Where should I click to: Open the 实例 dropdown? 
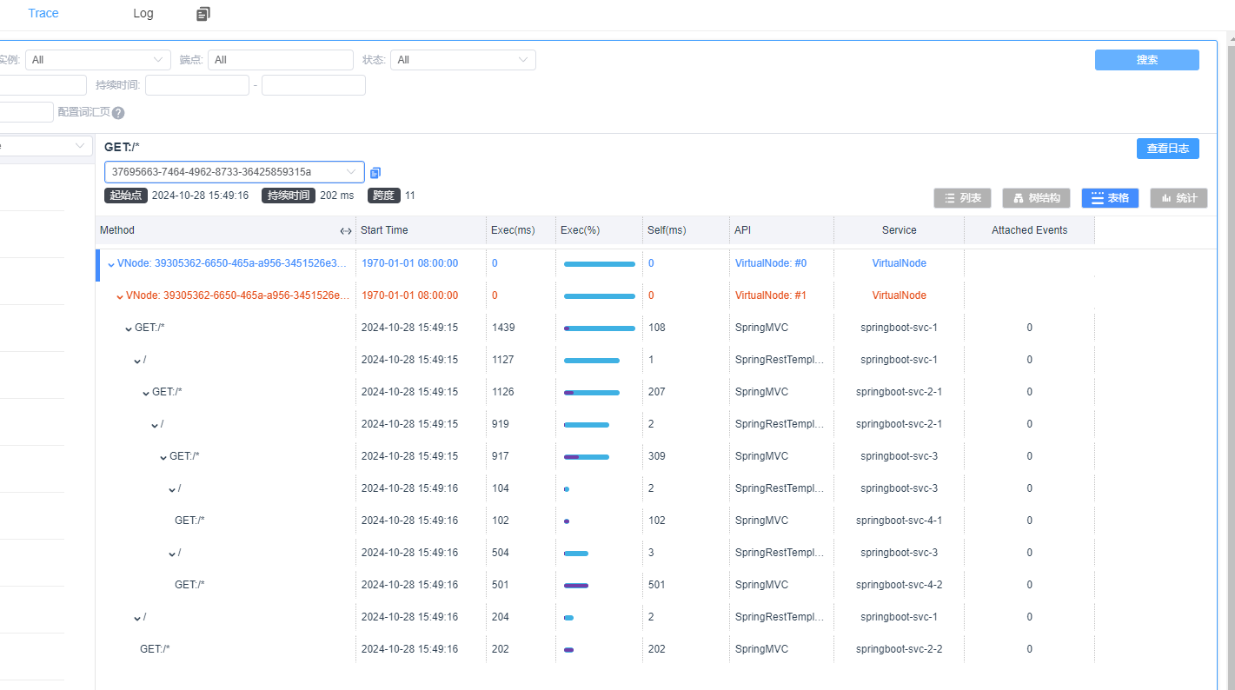(x=98, y=60)
